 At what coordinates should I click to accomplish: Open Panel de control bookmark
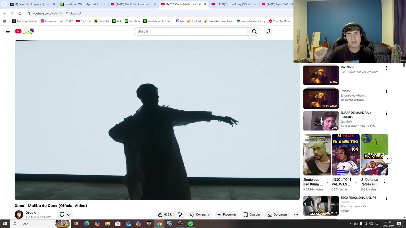pos(158,21)
